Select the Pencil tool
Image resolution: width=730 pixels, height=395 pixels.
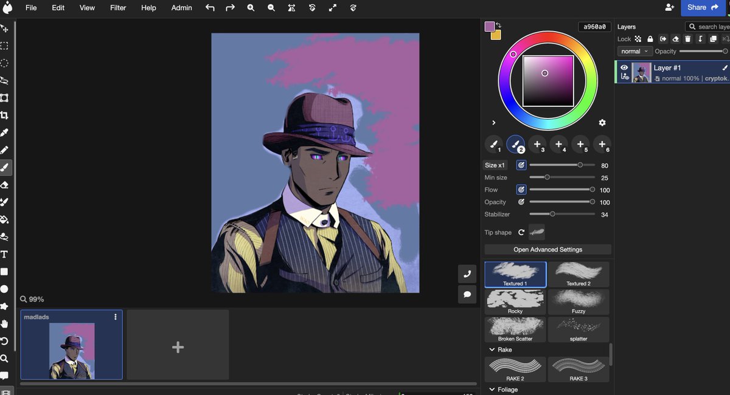(x=4, y=149)
